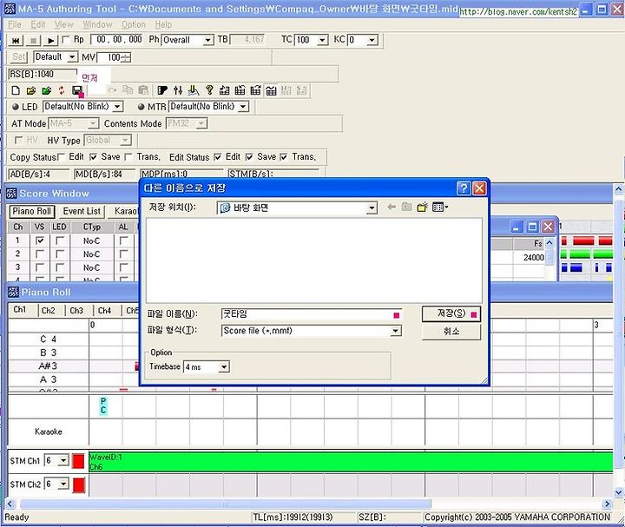Click the red STM Ch1 color swatch

point(78,461)
